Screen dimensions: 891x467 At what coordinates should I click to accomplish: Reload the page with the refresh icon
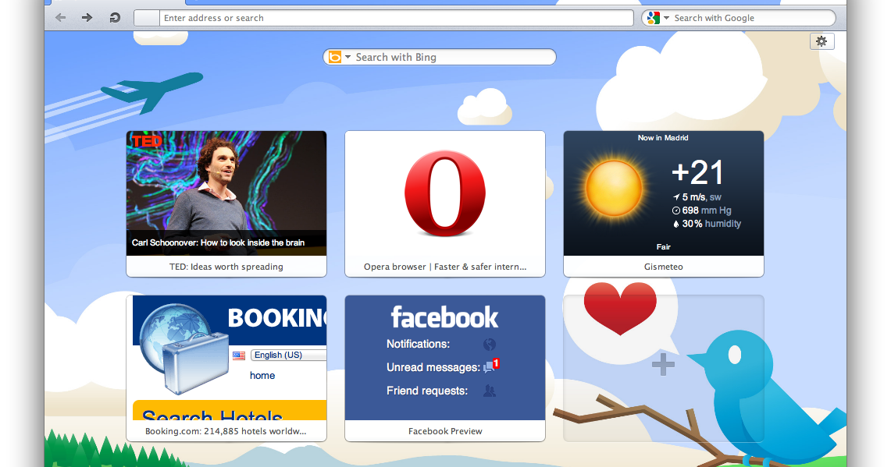[115, 18]
